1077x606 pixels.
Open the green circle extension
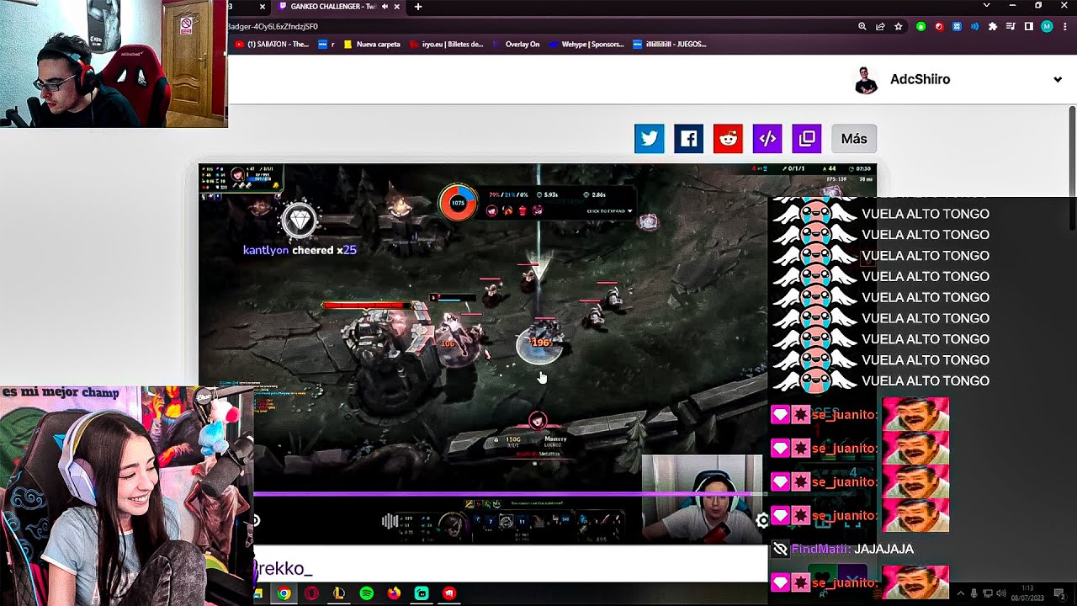click(x=921, y=27)
